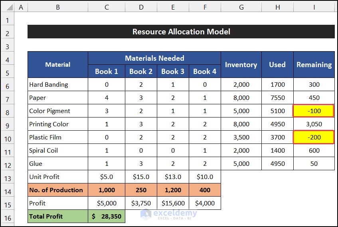Select the production count 1,000 cell
The height and width of the screenshot is (227, 338).
click(x=107, y=190)
